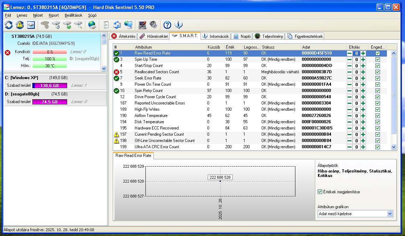Image resolution: width=405 pixels, height=236 pixels.
Task: Open the Riport menu
Action: click(x=54, y=15)
